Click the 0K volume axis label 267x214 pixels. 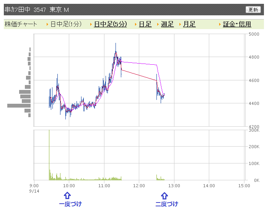click(x=257, y=180)
